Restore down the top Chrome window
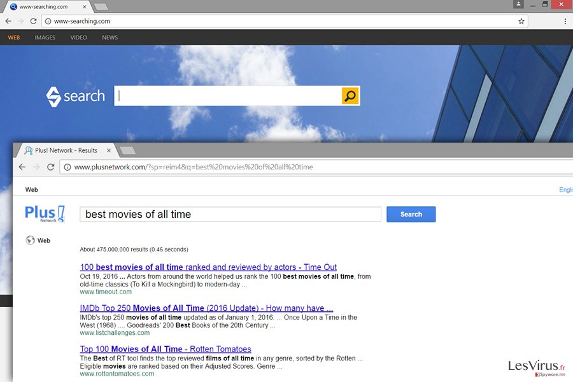Viewport: 573px width, 382px height. click(x=545, y=4)
